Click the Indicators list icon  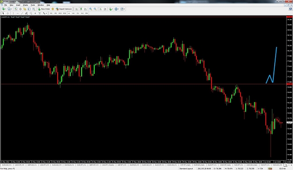click(110, 9)
